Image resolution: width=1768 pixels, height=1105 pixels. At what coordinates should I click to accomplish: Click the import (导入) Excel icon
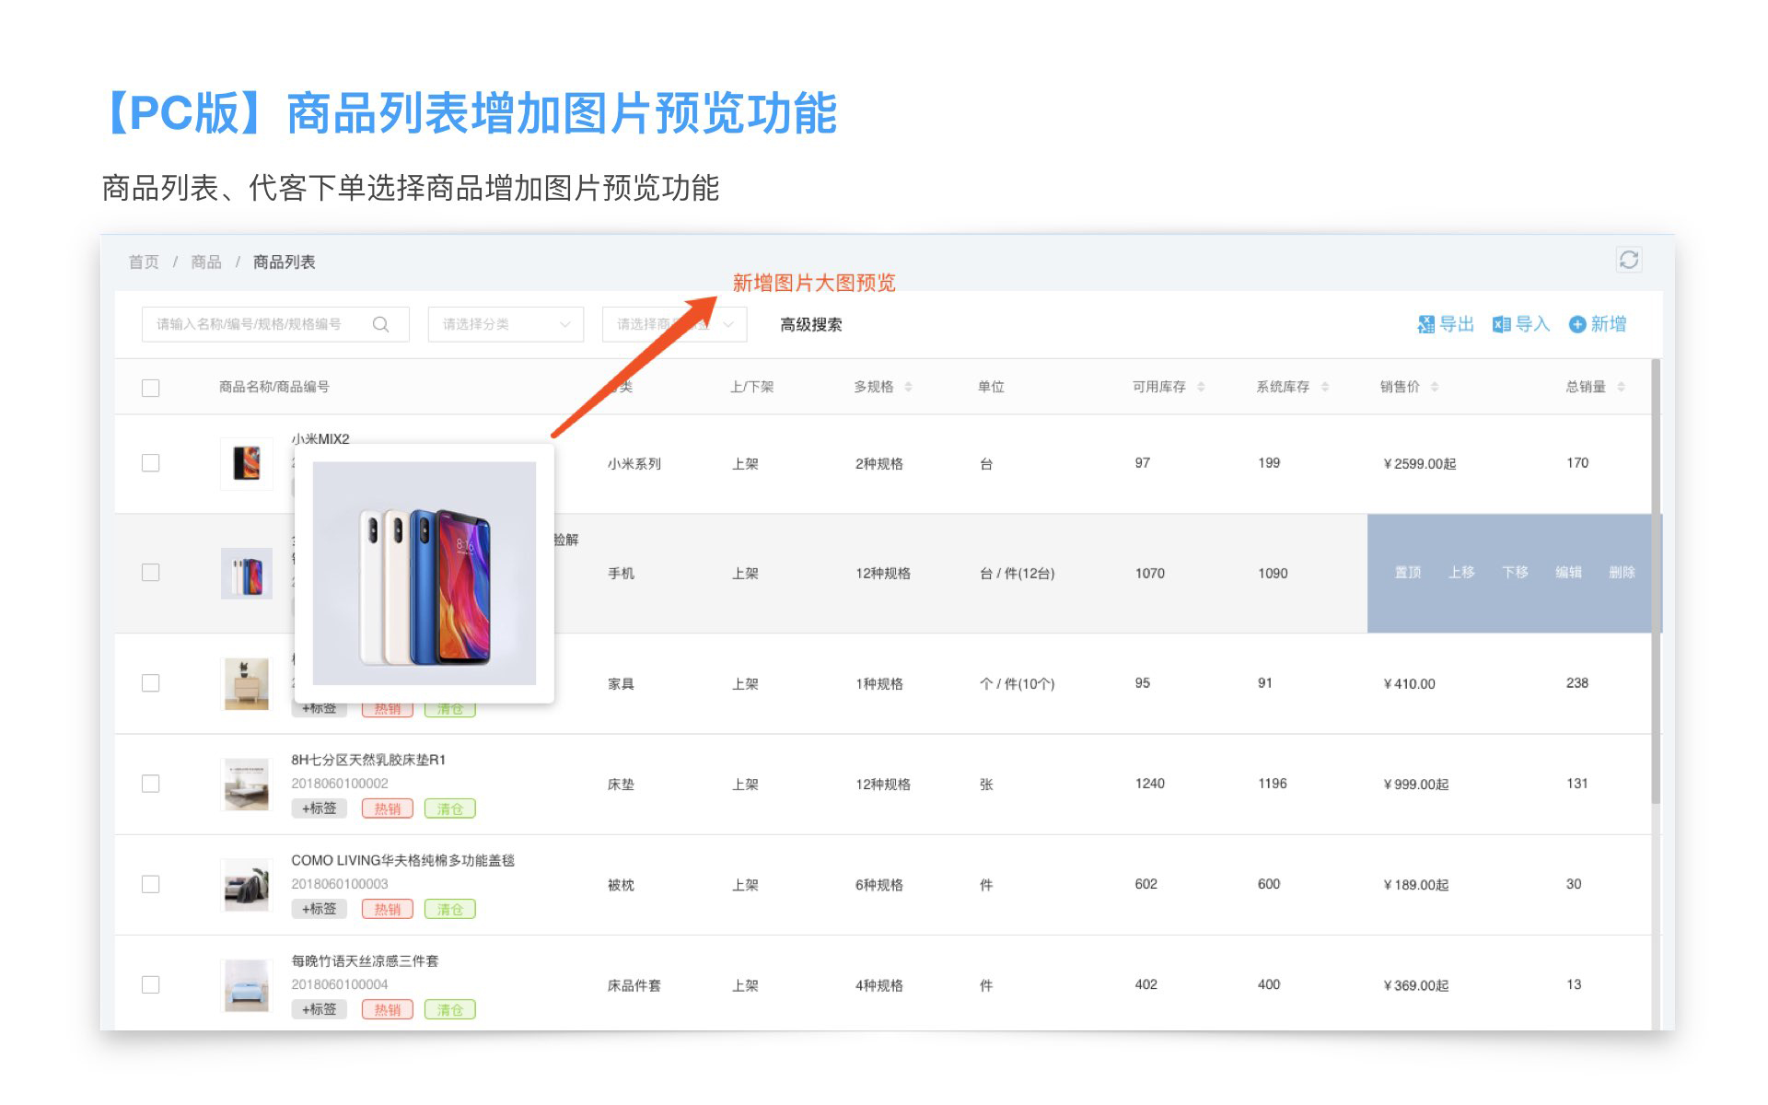coord(1501,324)
